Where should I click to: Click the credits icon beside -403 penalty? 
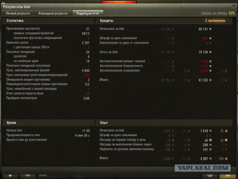pos(210,38)
